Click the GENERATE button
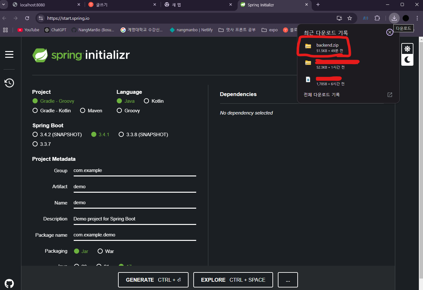The image size is (423, 290). point(153,280)
